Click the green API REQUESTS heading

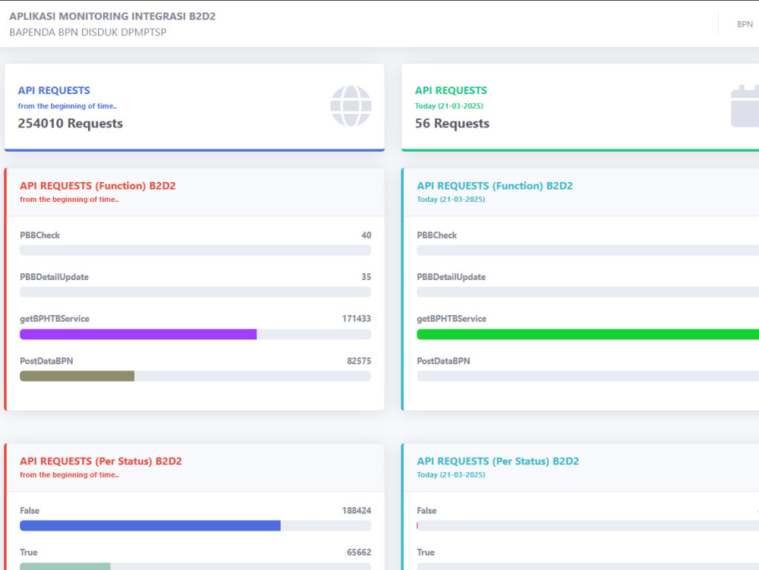[x=451, y=90]
